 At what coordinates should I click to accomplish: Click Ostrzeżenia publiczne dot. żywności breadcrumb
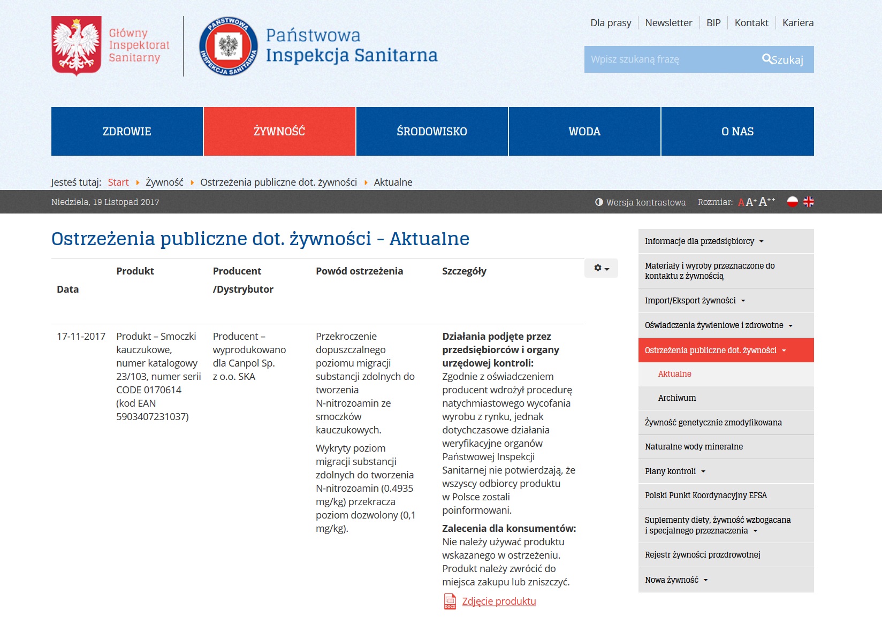[x=278, y=182]
